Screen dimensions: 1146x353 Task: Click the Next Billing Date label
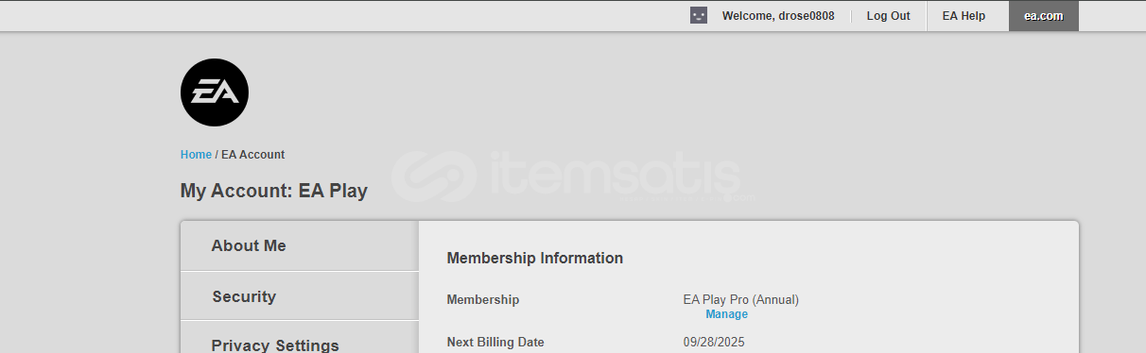click(x=495, y=342)
